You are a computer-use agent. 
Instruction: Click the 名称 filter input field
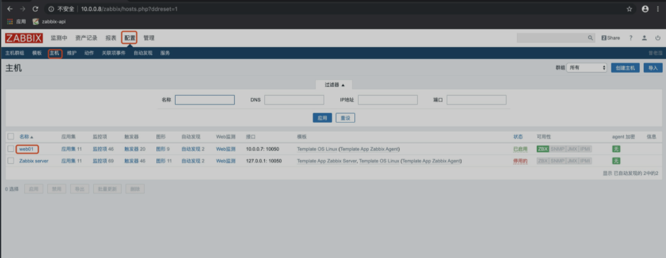tap(205, 100)
